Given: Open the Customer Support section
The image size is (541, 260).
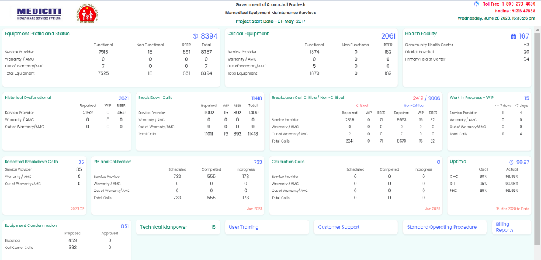Looking at the screenshot, I should [x=339, y=227].
